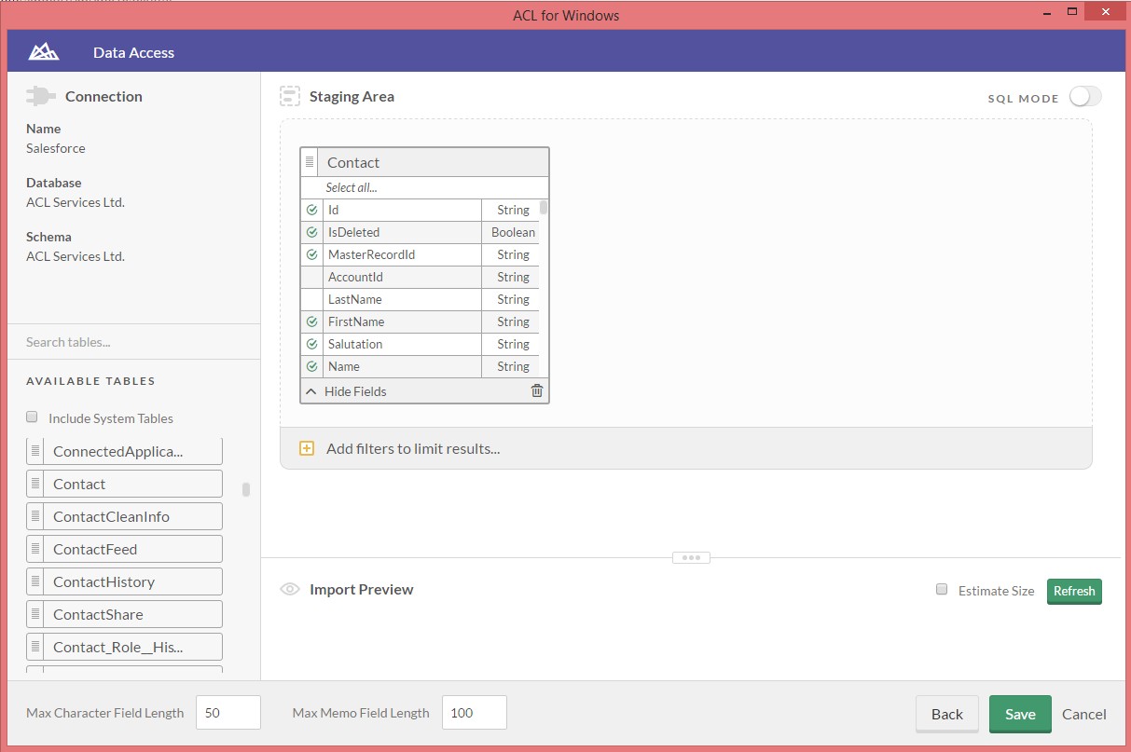Click the Max Character Field Length input
The height and width of the screenshot is (752, 1131).
point(228,712)
